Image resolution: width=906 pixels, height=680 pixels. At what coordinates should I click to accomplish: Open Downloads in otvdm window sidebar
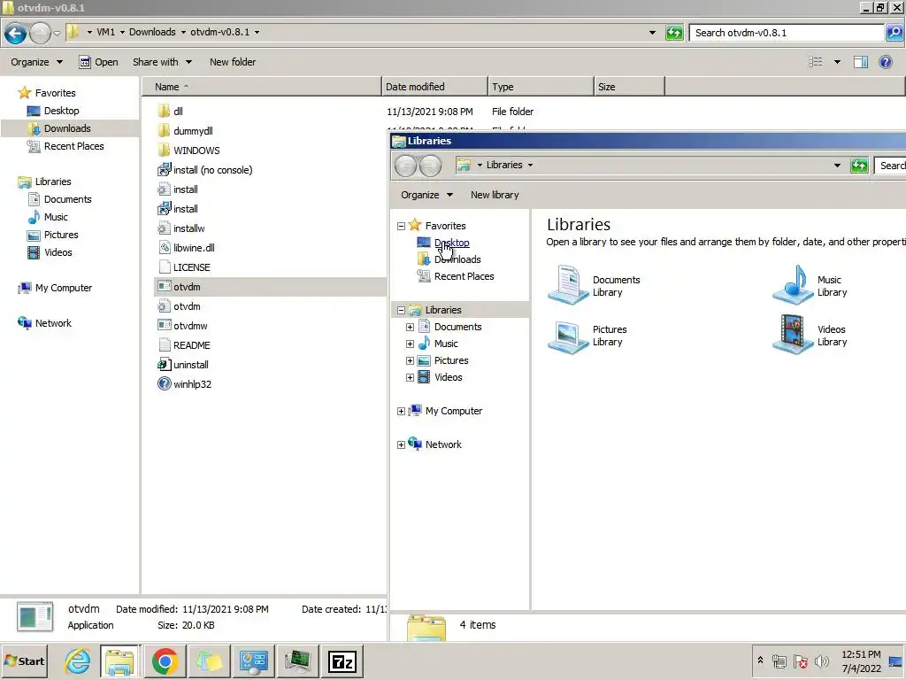(x=59, y=128)
